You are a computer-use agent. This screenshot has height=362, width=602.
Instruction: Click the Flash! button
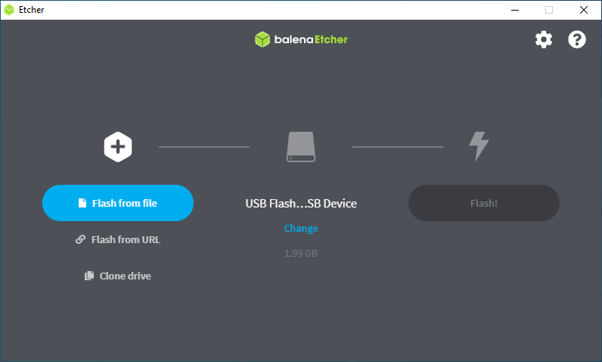tap(484, 203)
